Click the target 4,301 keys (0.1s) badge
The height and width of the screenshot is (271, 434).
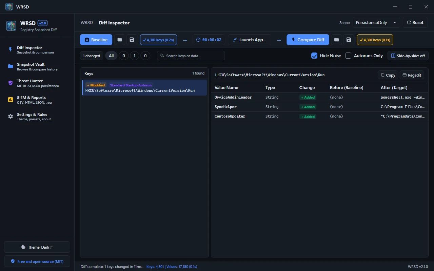(x=375, y=40)
